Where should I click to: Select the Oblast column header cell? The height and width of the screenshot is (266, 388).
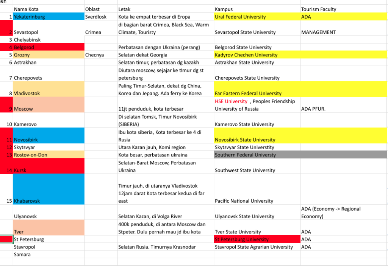[100, 9]
